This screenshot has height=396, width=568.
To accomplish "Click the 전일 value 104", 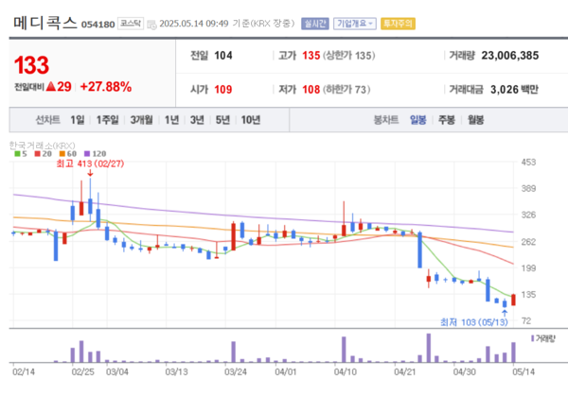I will click(x=223, y=56).
